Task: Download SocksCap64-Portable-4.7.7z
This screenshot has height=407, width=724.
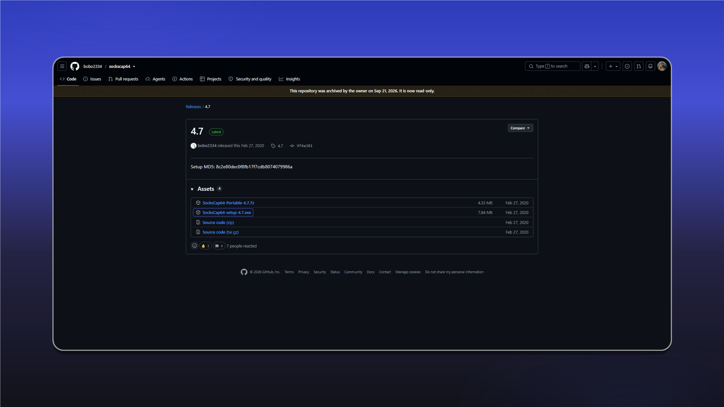Action: [228, 203]
